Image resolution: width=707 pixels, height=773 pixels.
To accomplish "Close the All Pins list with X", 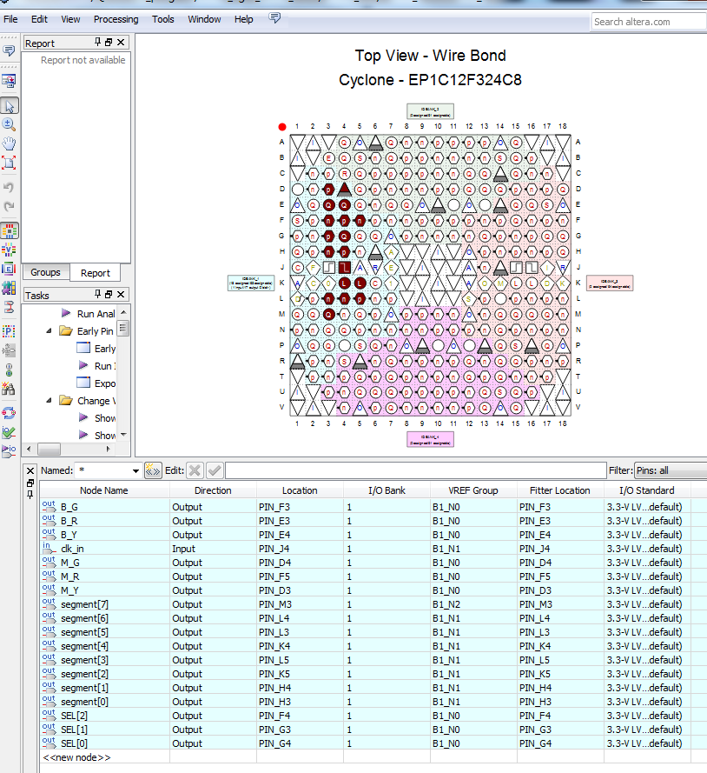I will [30, 470].
